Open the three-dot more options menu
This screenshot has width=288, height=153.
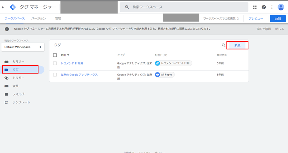[x=272, y=7]
